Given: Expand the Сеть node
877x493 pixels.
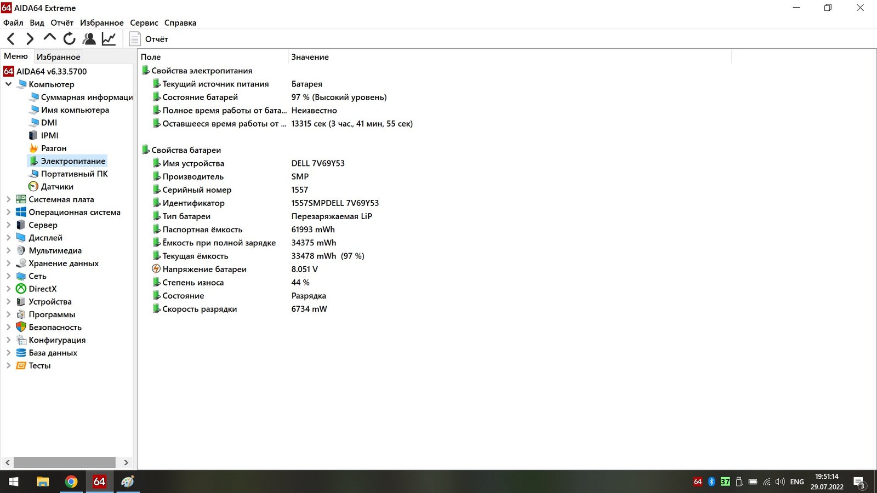Looking at the screenshot, I should point(8,276).
